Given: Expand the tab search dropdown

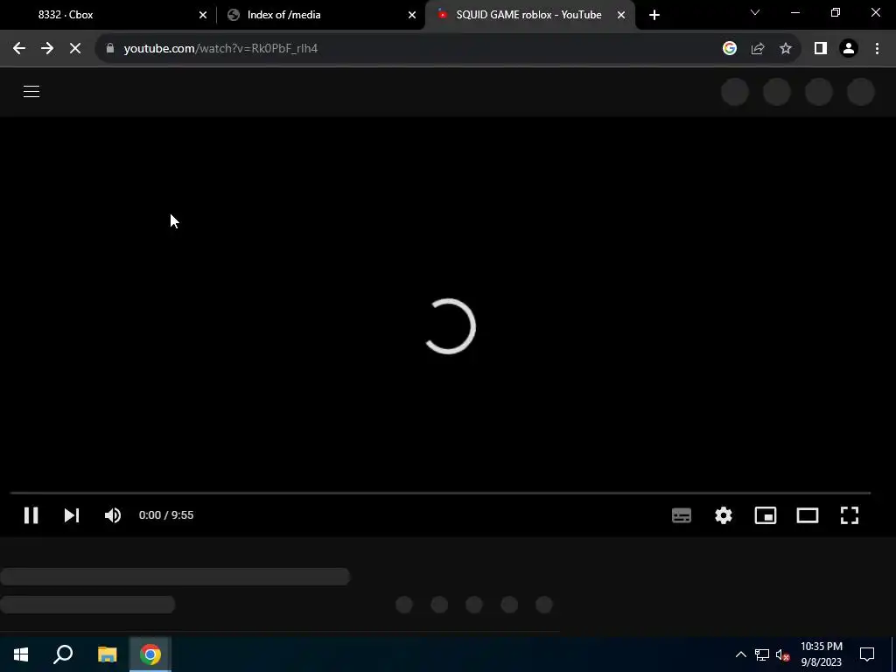Looking at the screenshot, I should 755,12.
